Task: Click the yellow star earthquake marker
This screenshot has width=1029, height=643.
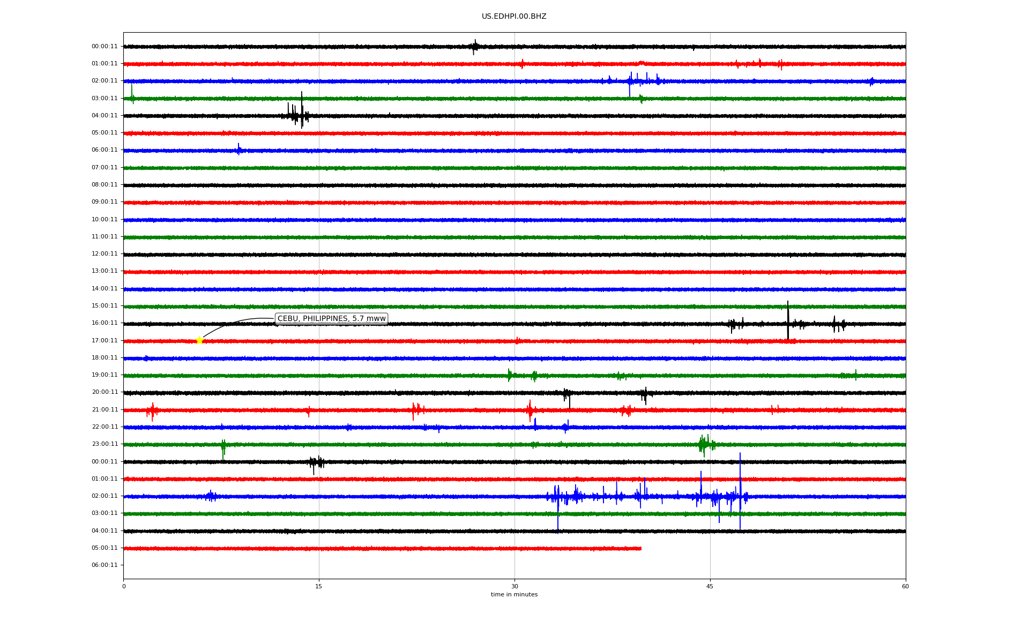Action: point(199,340)
